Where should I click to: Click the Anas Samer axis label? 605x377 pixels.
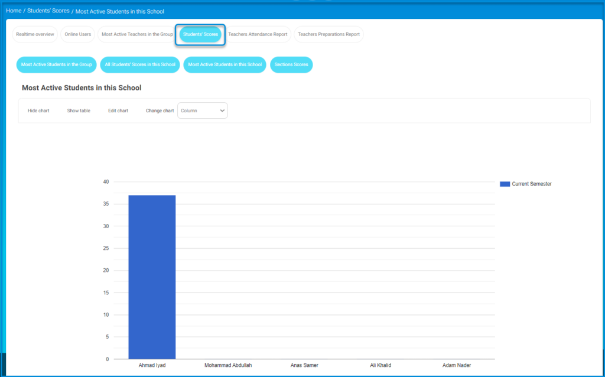pyautogui.click(x=304, y=365)
